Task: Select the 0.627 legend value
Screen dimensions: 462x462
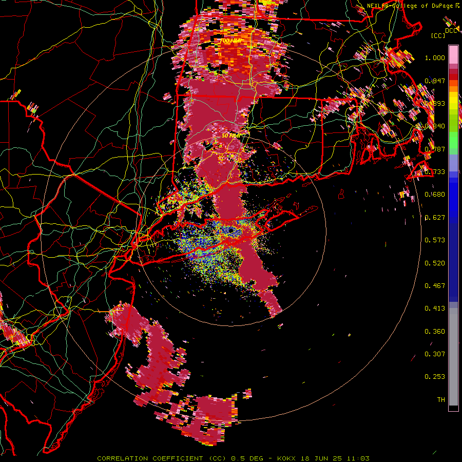Action: 435,218
